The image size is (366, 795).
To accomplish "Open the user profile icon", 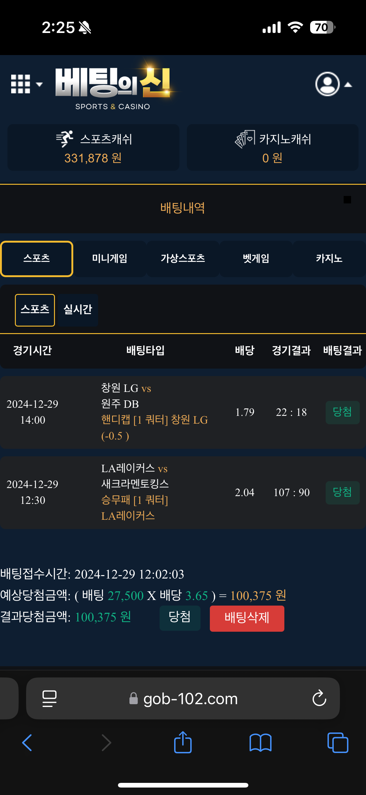I will (327, 84).
